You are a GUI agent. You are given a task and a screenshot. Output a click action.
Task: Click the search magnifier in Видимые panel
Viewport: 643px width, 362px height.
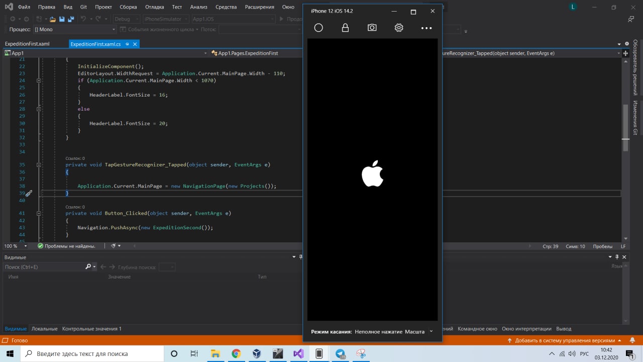88,267
